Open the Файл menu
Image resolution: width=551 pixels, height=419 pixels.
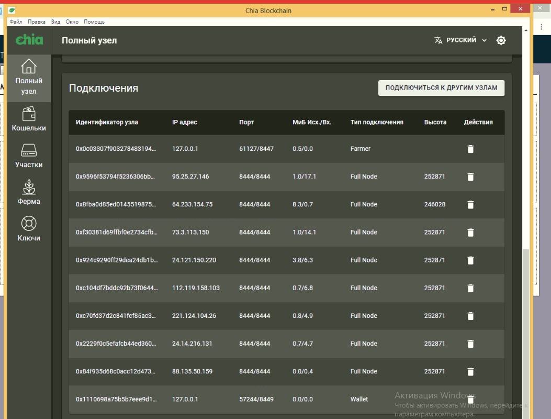tap(16, 22)
